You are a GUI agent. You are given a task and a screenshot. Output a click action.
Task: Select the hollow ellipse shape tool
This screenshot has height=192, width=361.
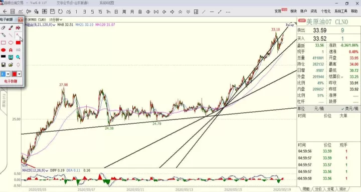(11, 42)
